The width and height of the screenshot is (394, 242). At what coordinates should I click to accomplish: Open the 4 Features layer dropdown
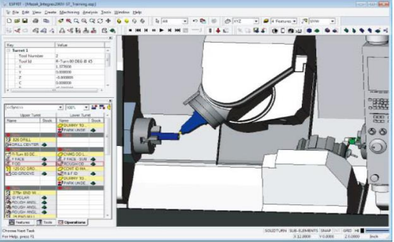[x=294, y=21]
